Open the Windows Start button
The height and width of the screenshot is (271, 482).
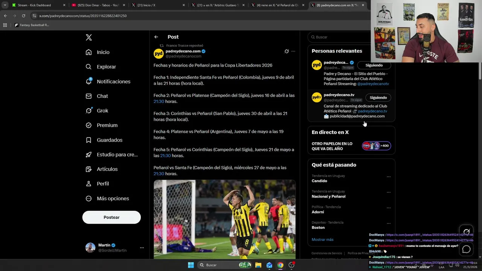[191, 265]
